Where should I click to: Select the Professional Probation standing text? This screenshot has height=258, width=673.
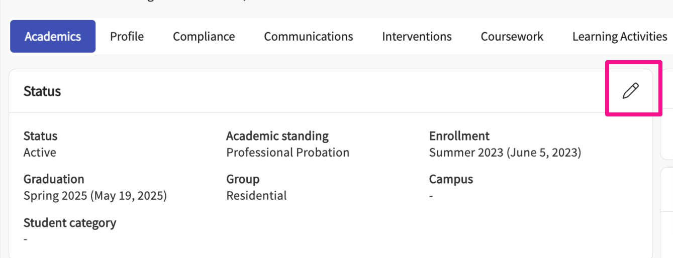point(287,153)
